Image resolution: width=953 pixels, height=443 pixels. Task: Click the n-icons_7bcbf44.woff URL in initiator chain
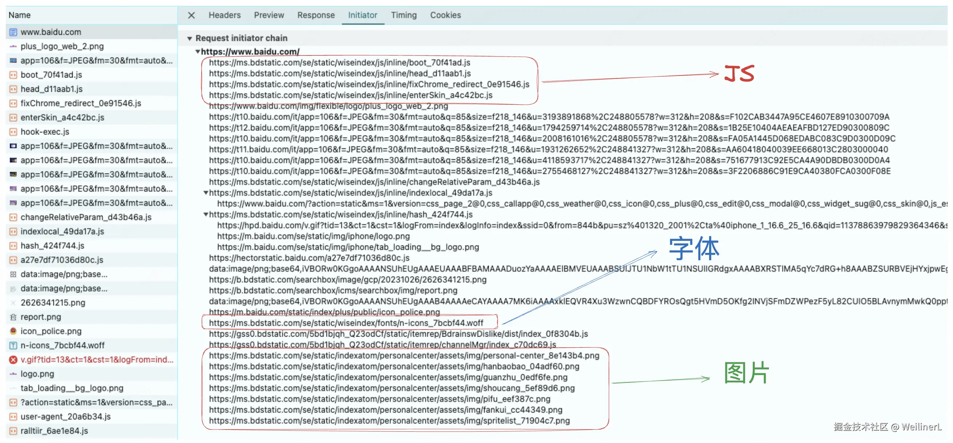[x=346, y=323]
